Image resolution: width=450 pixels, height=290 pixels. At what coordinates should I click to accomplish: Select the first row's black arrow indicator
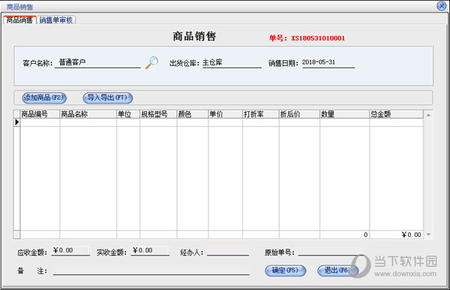[x=17, y=122]
